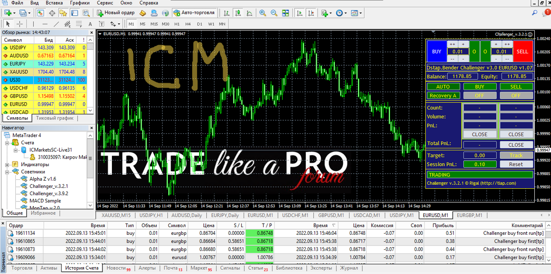Close the Обзор рынка panel
Screen dimensions: 551x274
coord(91,32)
